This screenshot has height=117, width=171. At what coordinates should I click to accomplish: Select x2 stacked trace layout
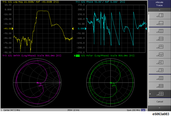[160, 23]
